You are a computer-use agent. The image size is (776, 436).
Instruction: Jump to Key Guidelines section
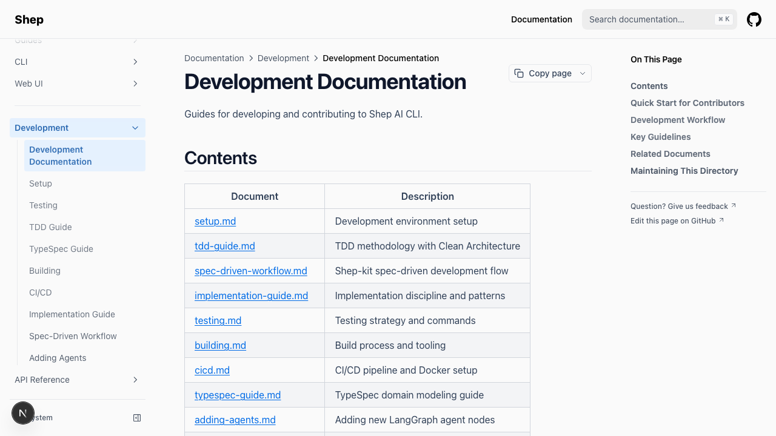point(661,137)
